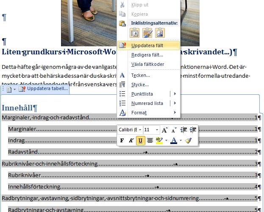Image resolution: width=264 pixels, height=212 pixels.
Task: Follow the Innehållsförteckning table of contents entry
Action: (x=133, y=187)
